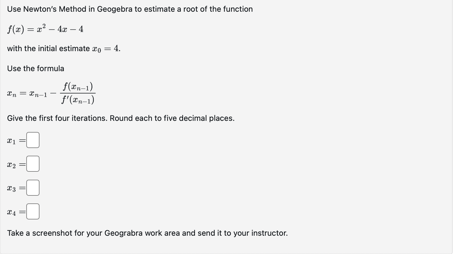This screenshot has width=453, height=254.
Task: Click the x₁ label beside its box
Action: click(x=11, y=140)
